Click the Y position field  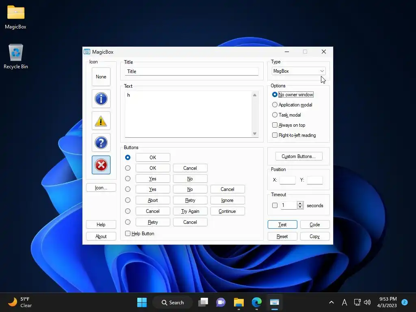tap(315, 180)
